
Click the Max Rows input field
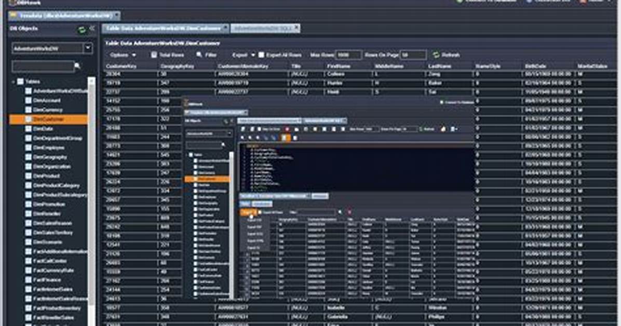coord(348,55)
